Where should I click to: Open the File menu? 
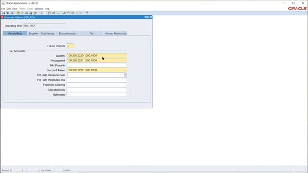[x=3, y=9]
